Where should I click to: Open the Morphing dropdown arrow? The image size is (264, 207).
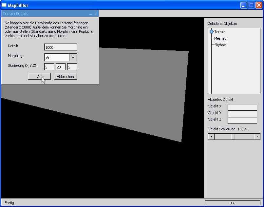73,57
